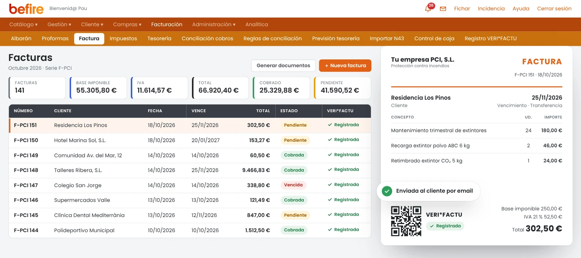The height and width of the screenshot is (258, 581).
Task: Open the Conciliación cobros tab
Action: (x=207, y=38)
